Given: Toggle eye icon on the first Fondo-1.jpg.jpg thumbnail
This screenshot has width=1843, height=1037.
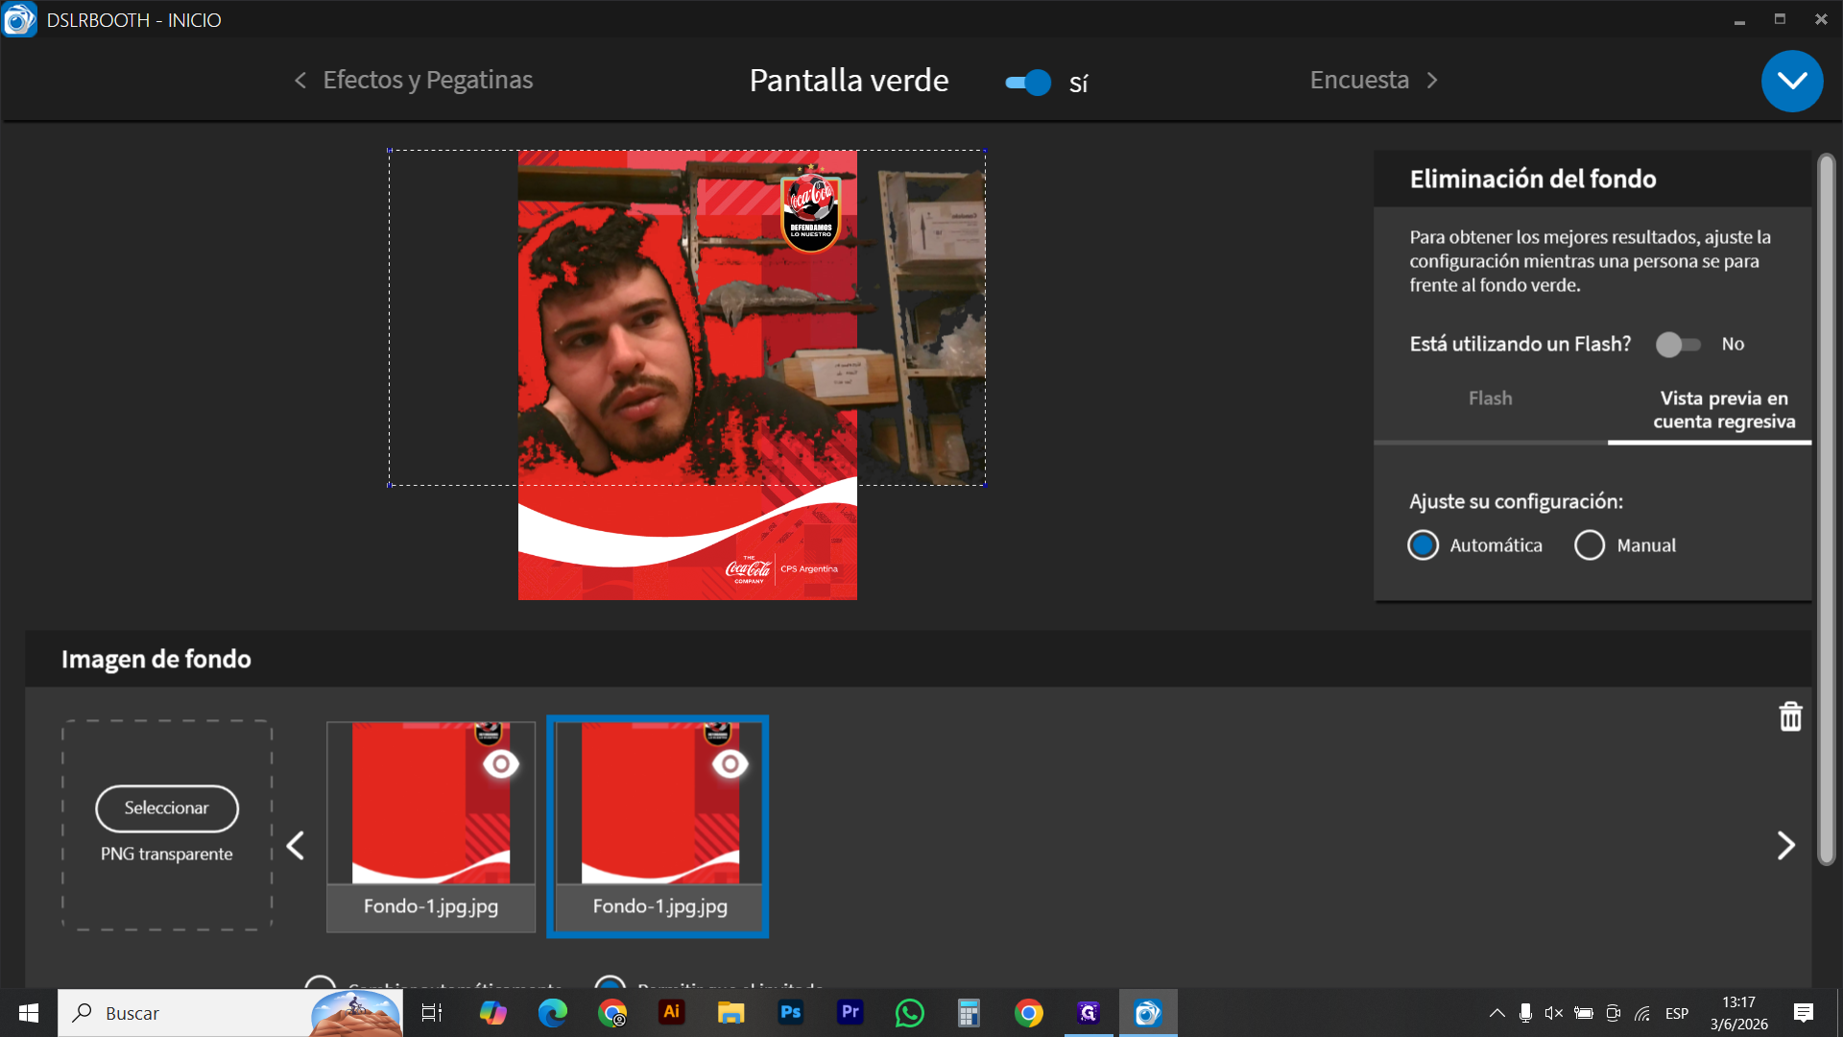Looking at the screenshot, I should pyautogui.click(x=501, y=764).
